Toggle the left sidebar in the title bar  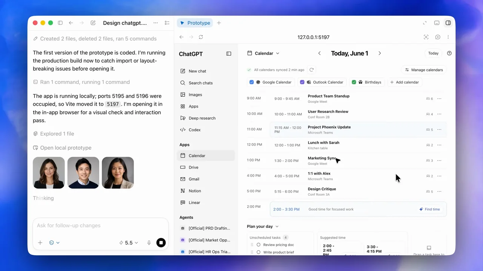tap(60, 23)
